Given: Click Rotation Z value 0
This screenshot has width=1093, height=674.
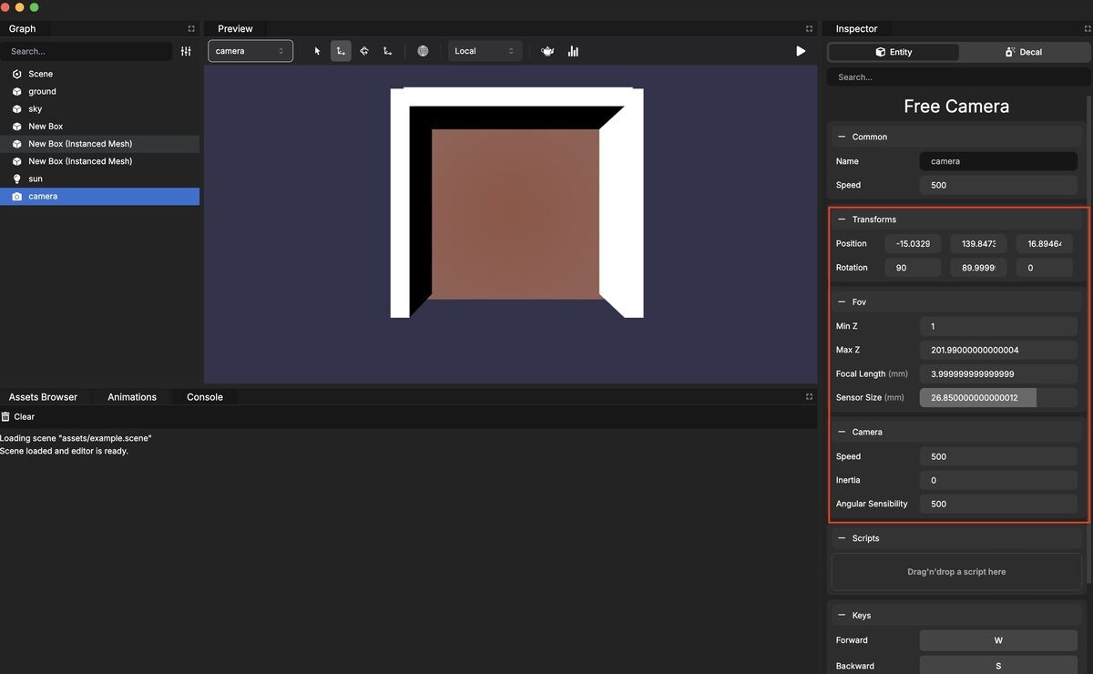Looking at the screenshot, I should pos(1044,268).
